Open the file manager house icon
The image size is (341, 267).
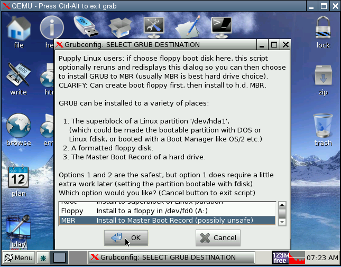(19, 28)
